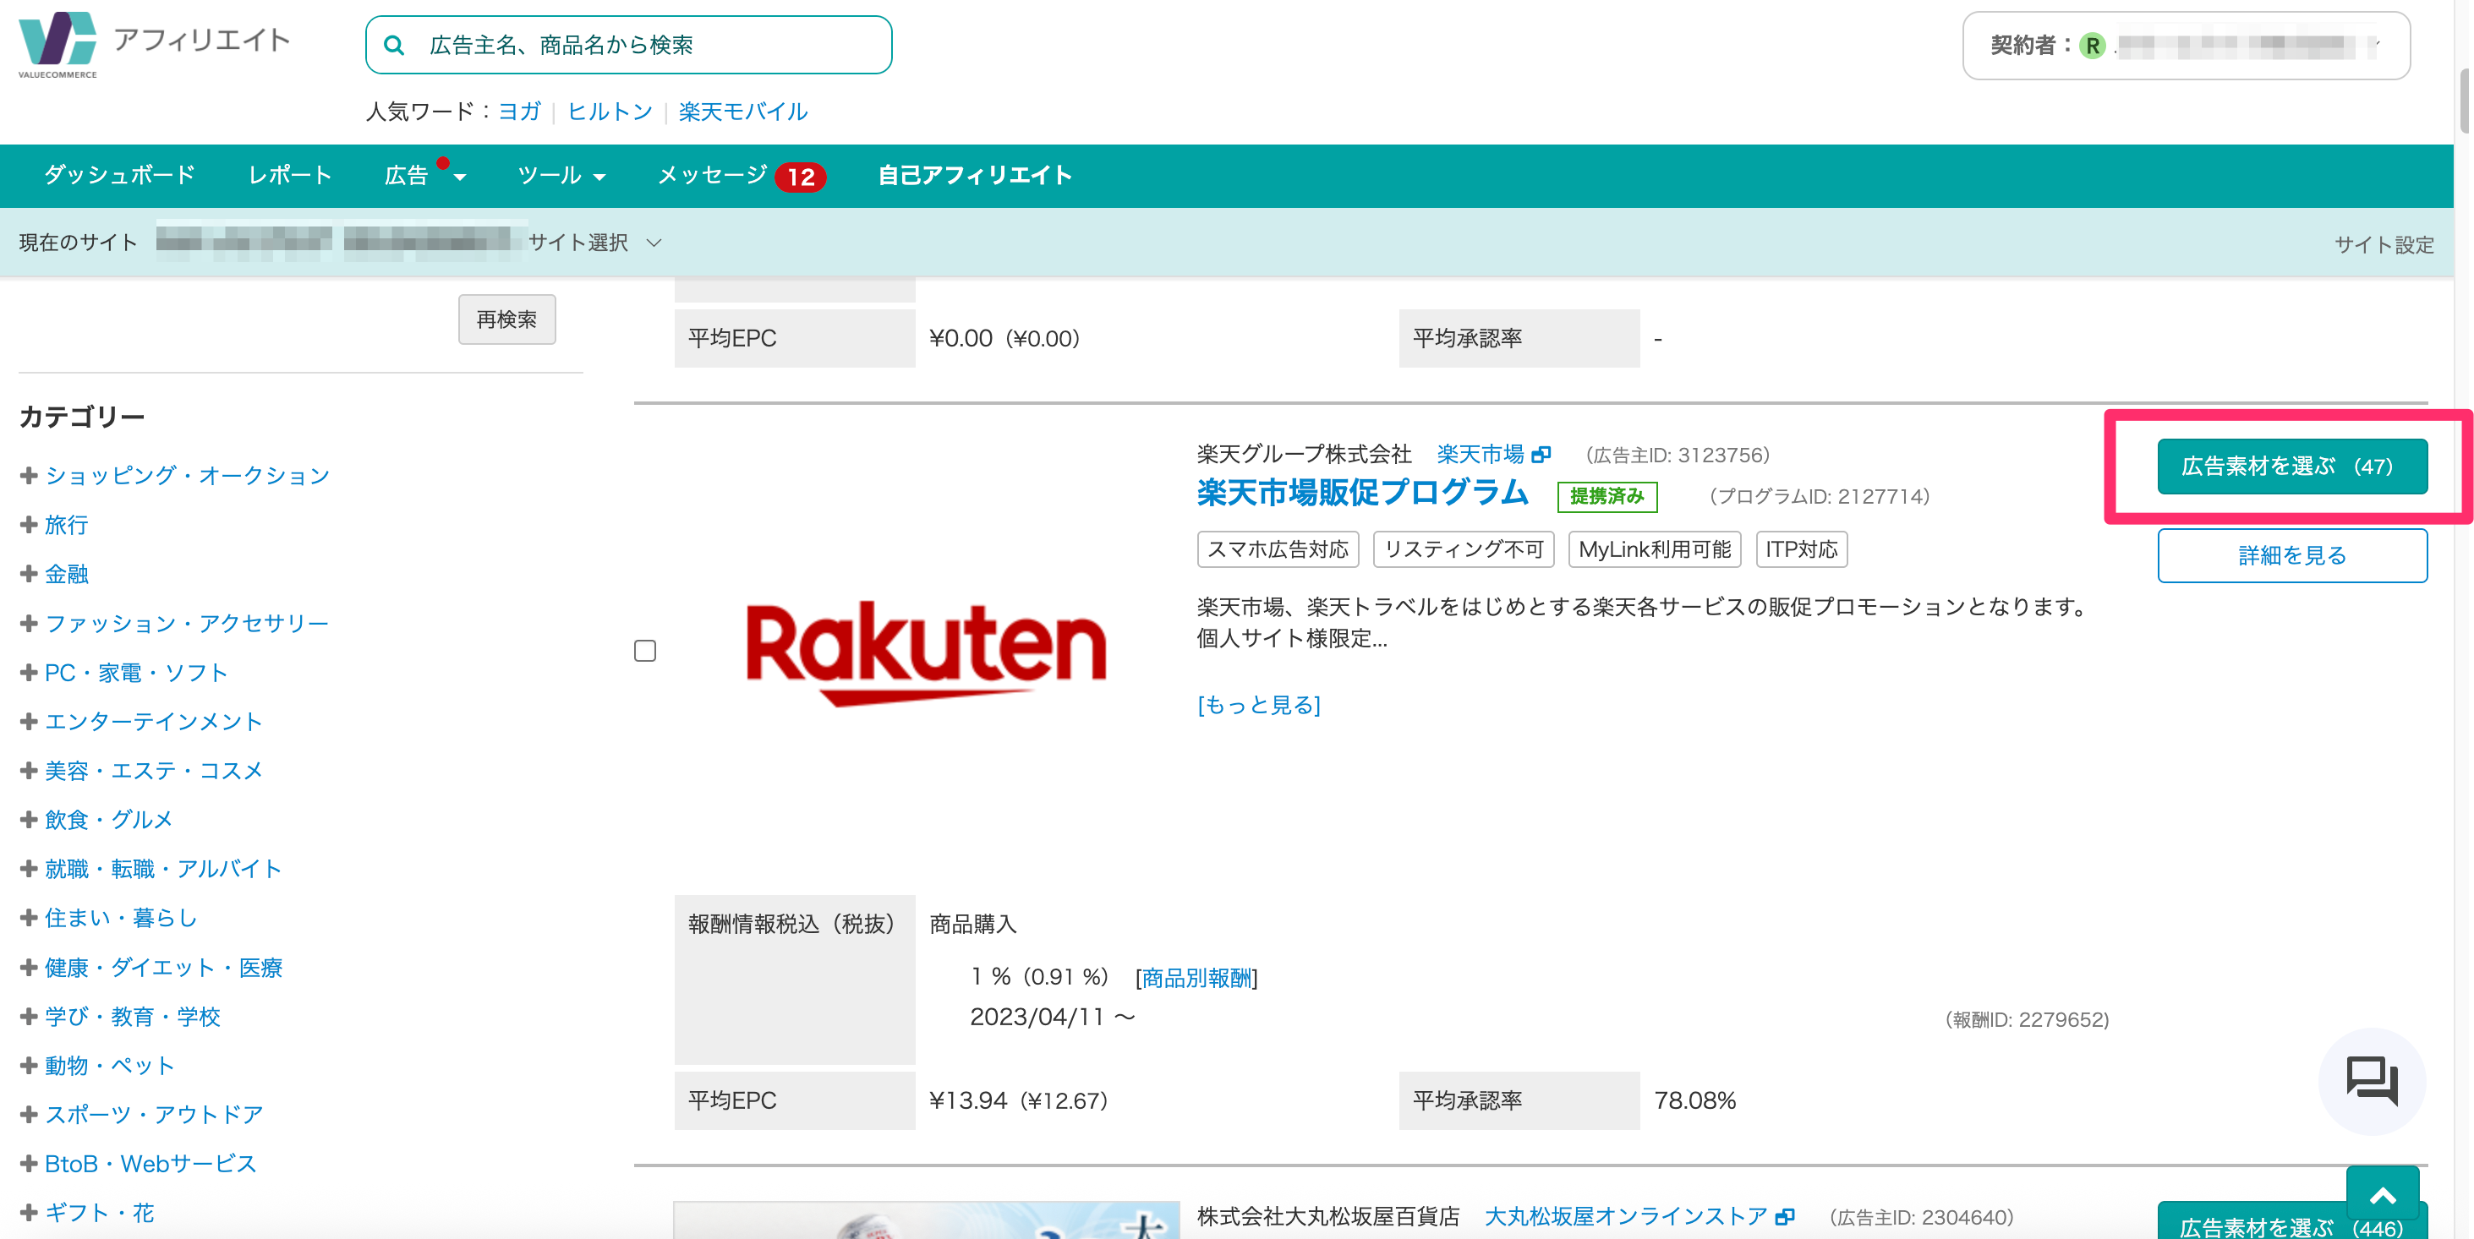
Task: Open the 自己アフィリエイト menu item
Action: [974, 176]
